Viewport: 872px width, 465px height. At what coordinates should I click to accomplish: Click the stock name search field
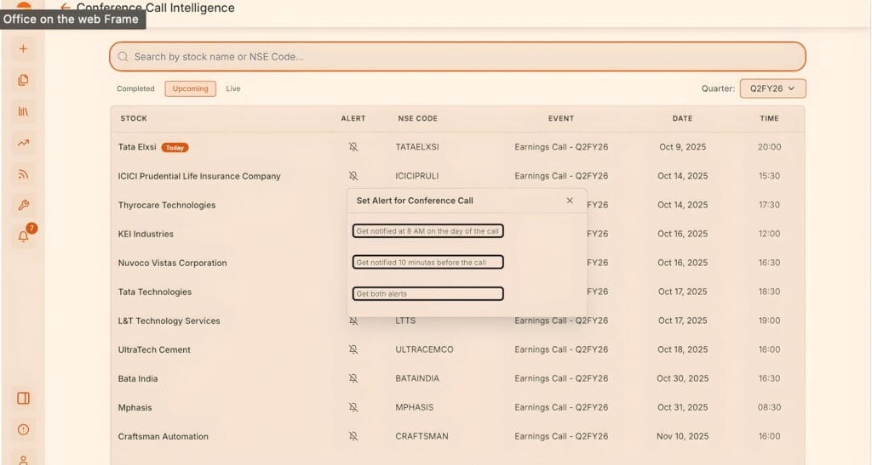pyautogui.click(x=457, y=57)
